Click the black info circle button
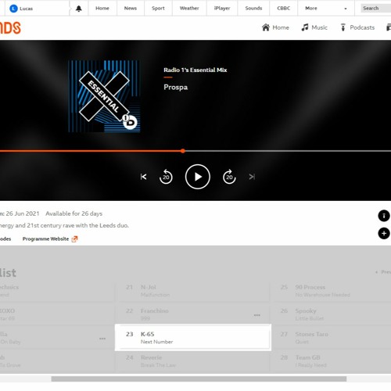Screen dimensions: 391x391 pos(384,216)
